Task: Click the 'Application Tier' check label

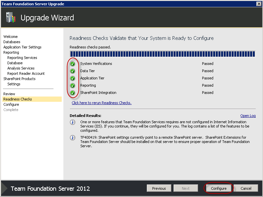Action: (92, 78)
